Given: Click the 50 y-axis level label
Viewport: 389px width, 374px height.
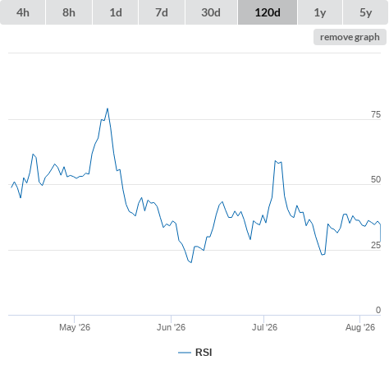Looking at the screenshot, I should (376, 179).
